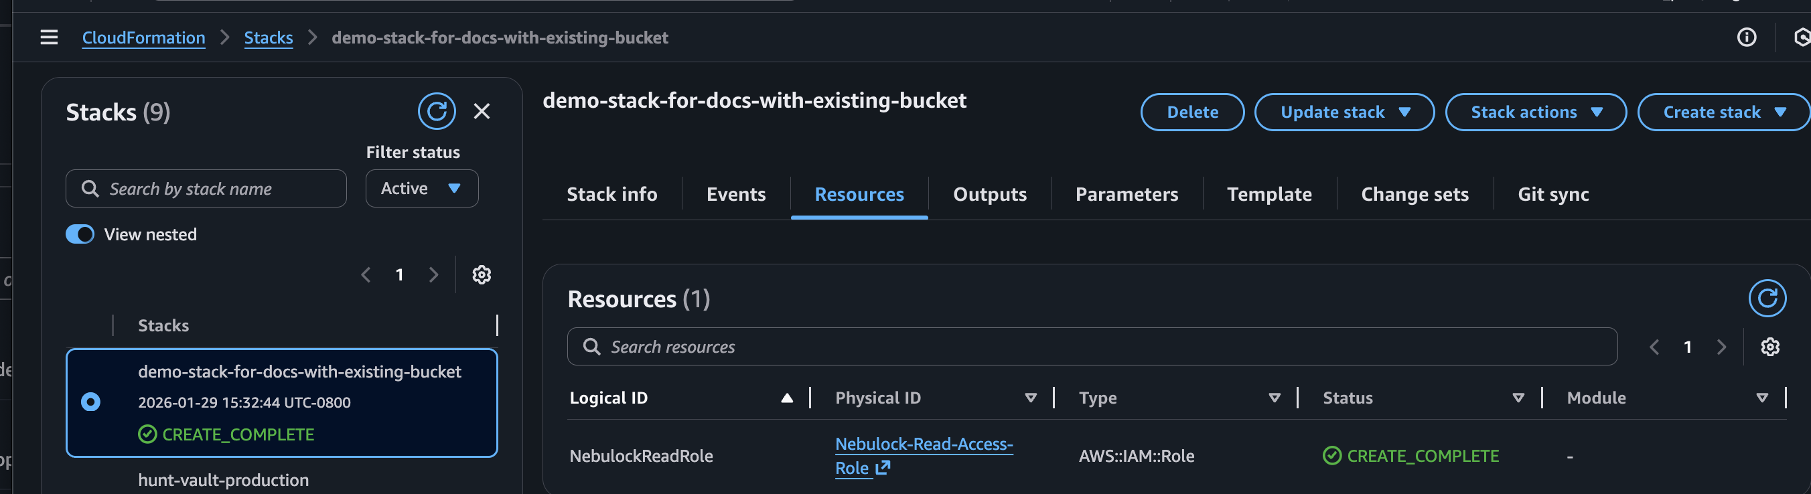
Task: Click the info circle icon
Action: pyautogui.click(x=1746, y=37)
